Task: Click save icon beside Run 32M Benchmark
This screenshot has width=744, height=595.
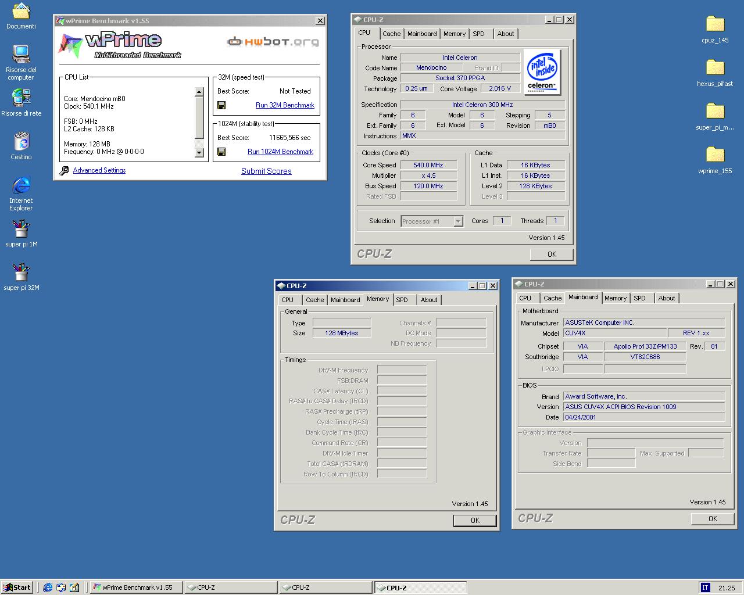Action: (221, 105)
